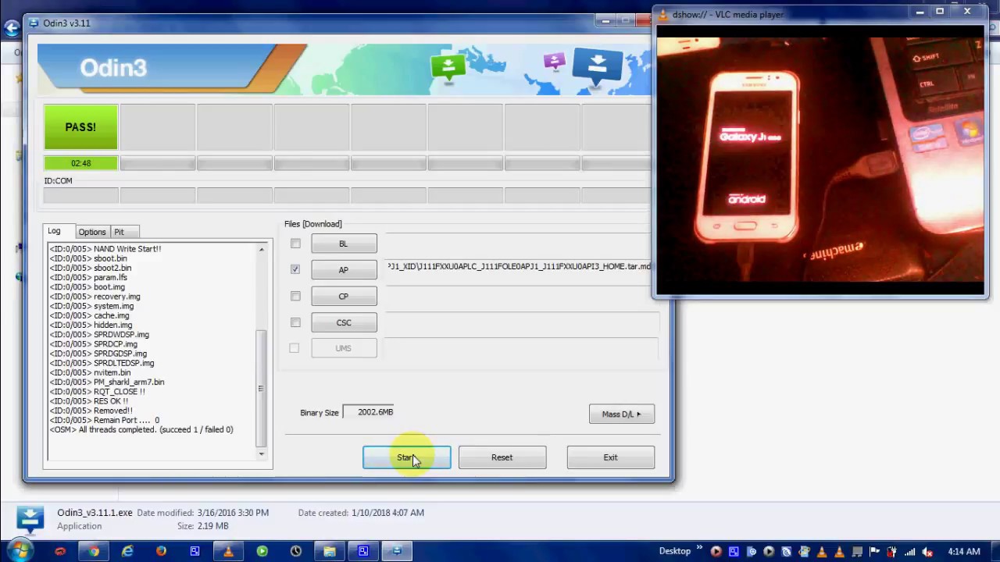Click the Odin3_v3.11.1.exe file icon in the details pane

point(30,519)
